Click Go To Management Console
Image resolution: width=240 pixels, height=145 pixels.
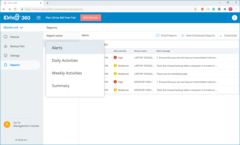21,124
